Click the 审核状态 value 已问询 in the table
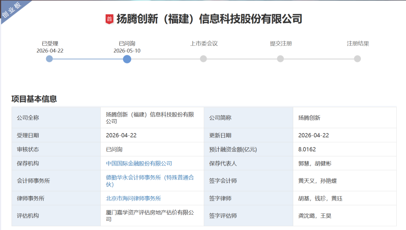406x230 pixels. click(x=114, y=150)
